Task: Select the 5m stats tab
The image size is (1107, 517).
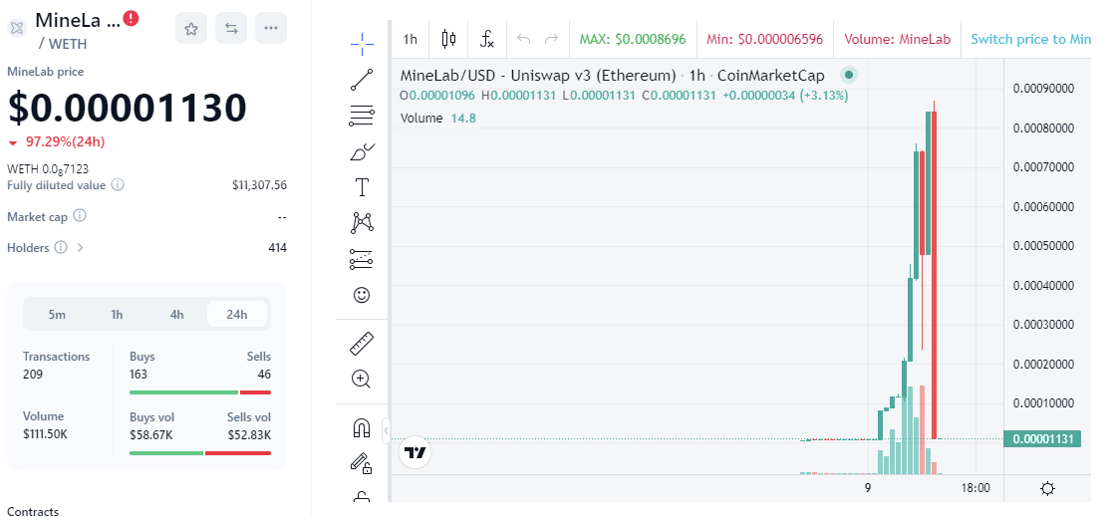Action: pyautogui.click(x=57, y=315)
